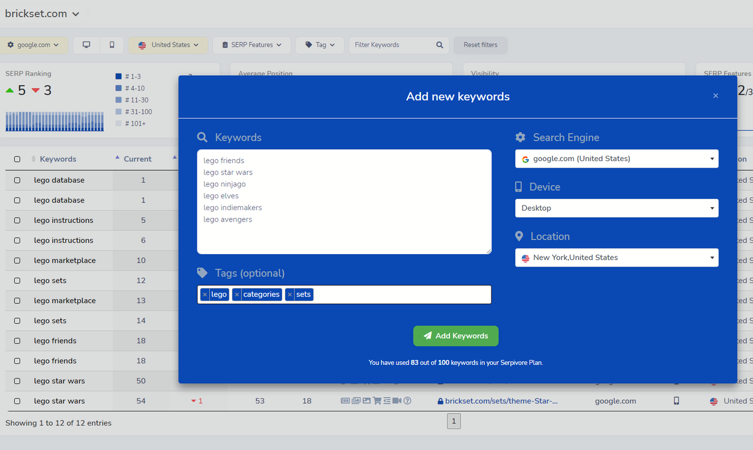Click the green up arrow in SERP Ranking
Viewport: 753px width, 450px height.
click(9, 91)
